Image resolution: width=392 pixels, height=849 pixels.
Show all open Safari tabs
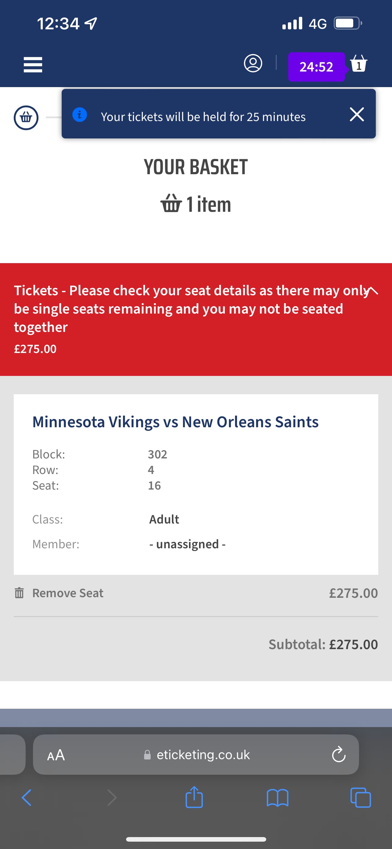coord(361,798)
